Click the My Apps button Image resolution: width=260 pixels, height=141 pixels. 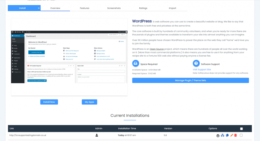click(x=89, y=102)
